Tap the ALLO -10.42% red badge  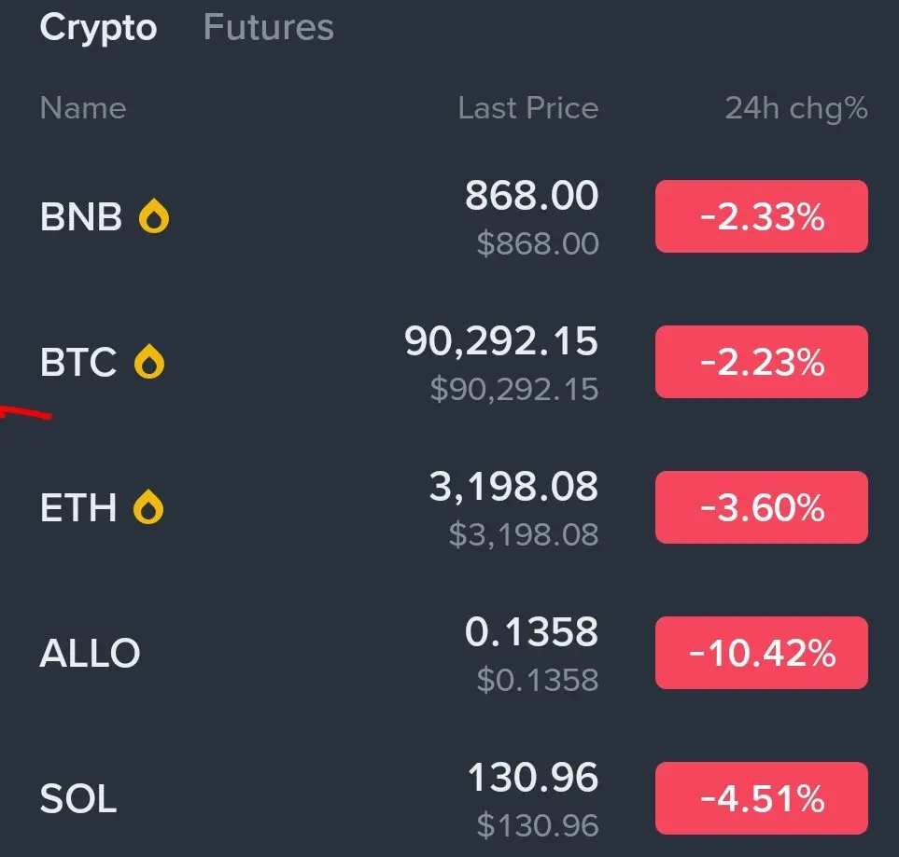pos(761,654)
